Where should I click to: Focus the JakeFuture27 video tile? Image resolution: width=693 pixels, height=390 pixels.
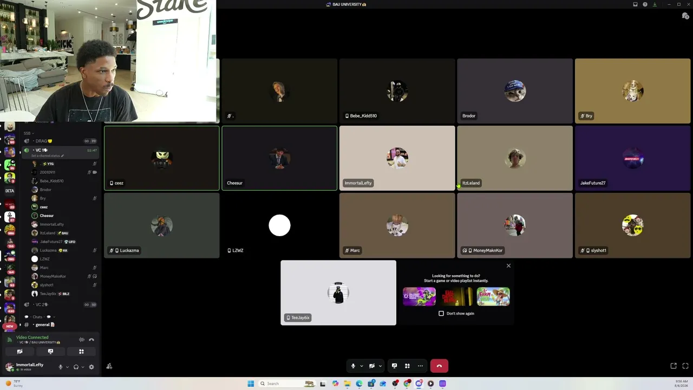tap(632, 158)
